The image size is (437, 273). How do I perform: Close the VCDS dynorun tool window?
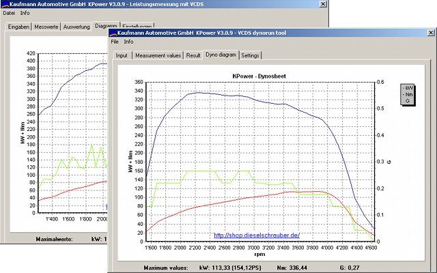(431, 33)
